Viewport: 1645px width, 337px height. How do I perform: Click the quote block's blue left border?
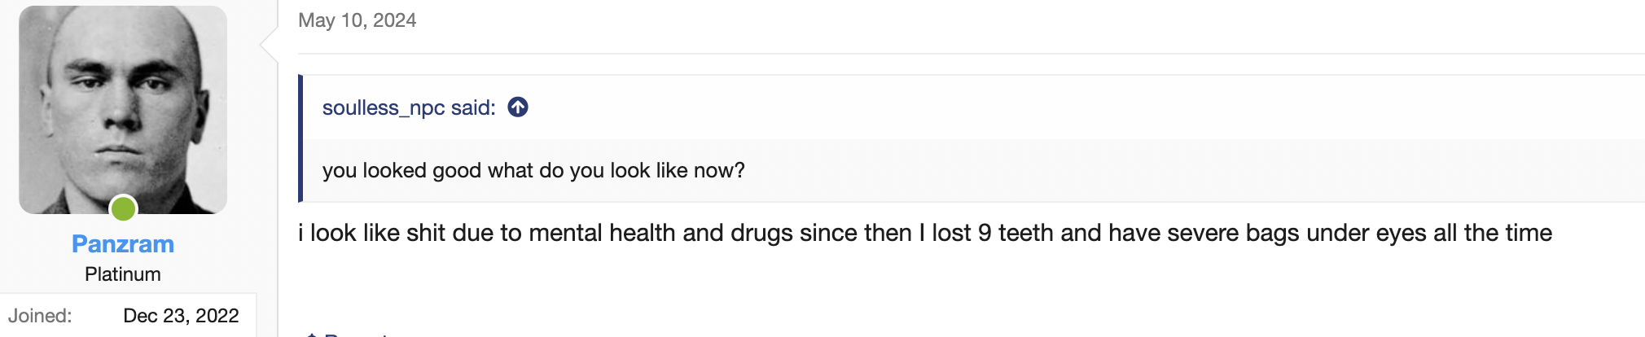pyautogui.click(x=300, y=138)
